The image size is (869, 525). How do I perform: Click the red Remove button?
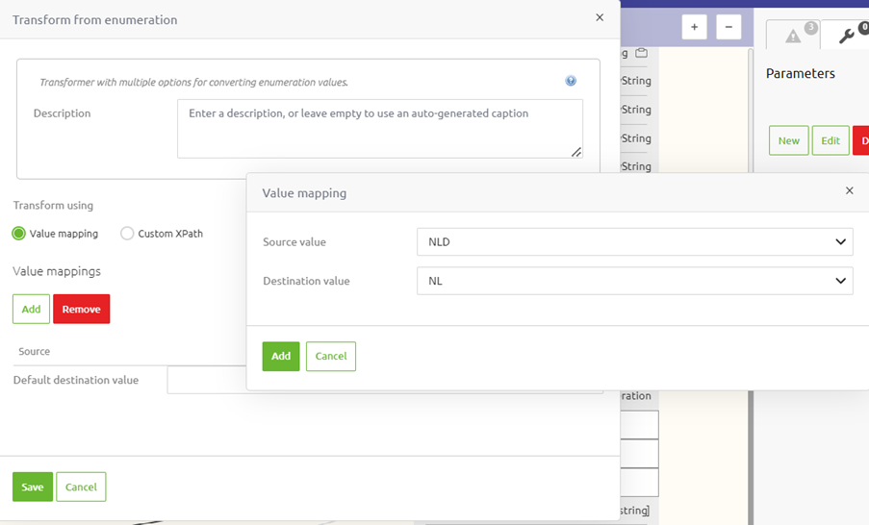point(81,309)
